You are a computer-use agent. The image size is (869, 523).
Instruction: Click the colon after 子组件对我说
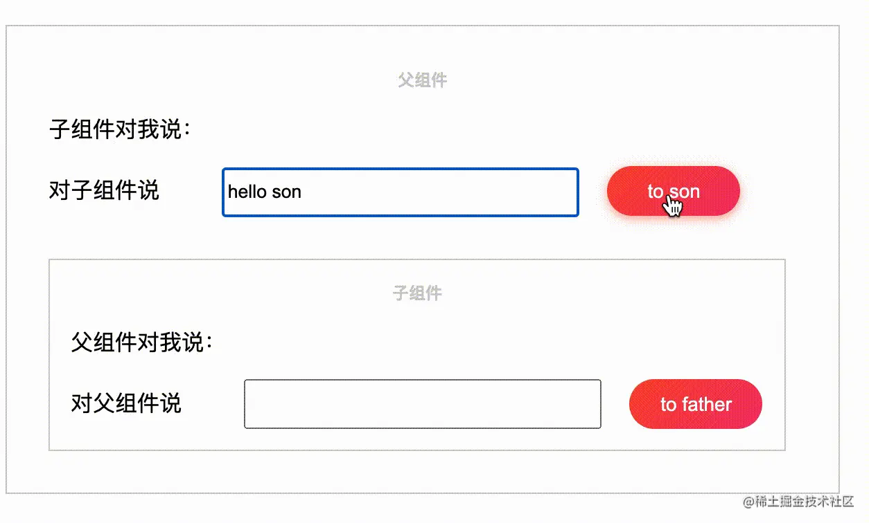(x=186, y=130)
